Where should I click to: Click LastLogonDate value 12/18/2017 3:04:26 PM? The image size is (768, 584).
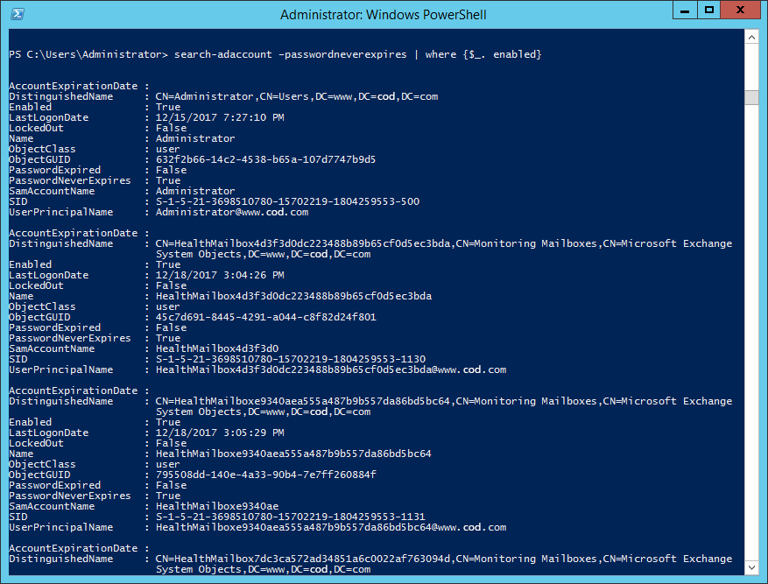coord(220,275)
